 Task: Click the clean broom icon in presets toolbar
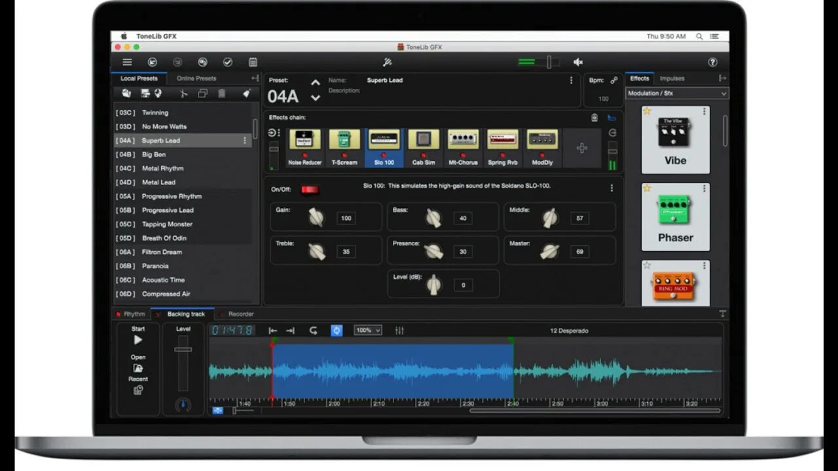(x=246, y=94)
